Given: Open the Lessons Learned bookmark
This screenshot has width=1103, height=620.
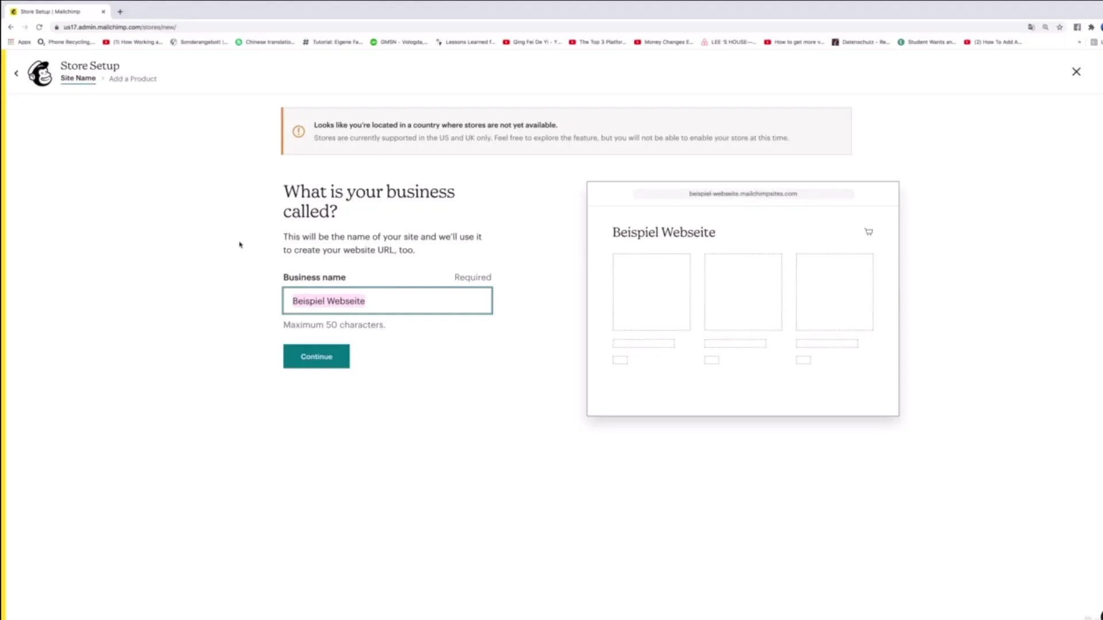Looking at the screenshot, I should tap(465, 42).
